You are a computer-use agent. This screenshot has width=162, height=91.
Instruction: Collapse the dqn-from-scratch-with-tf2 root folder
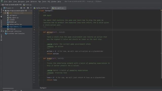click(4, 11)
